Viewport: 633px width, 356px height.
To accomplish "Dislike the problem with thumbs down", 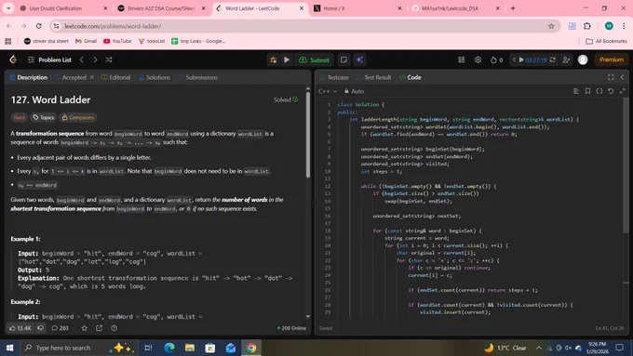I will click(40, 328).
